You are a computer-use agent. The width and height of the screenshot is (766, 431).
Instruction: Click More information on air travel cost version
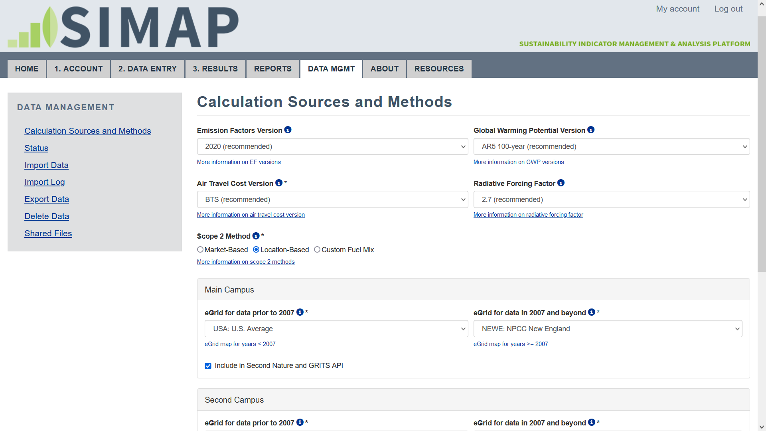pyautogui.click(x=251, y=215)
